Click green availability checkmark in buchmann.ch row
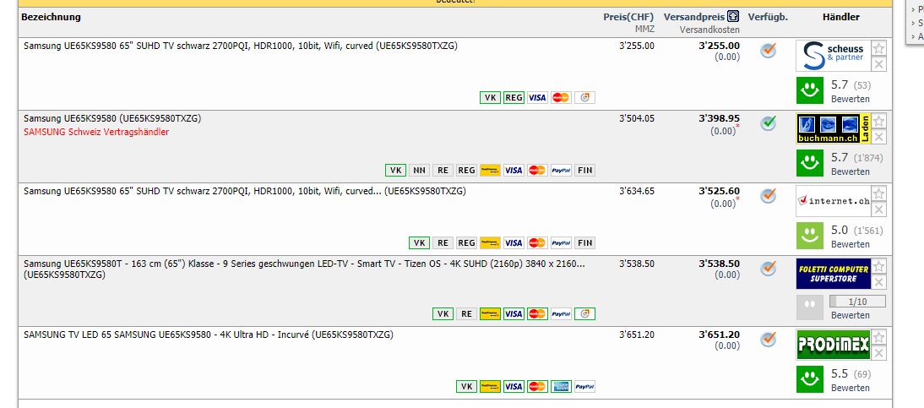Viewport: 924px width, 408px height. (768, 123)
